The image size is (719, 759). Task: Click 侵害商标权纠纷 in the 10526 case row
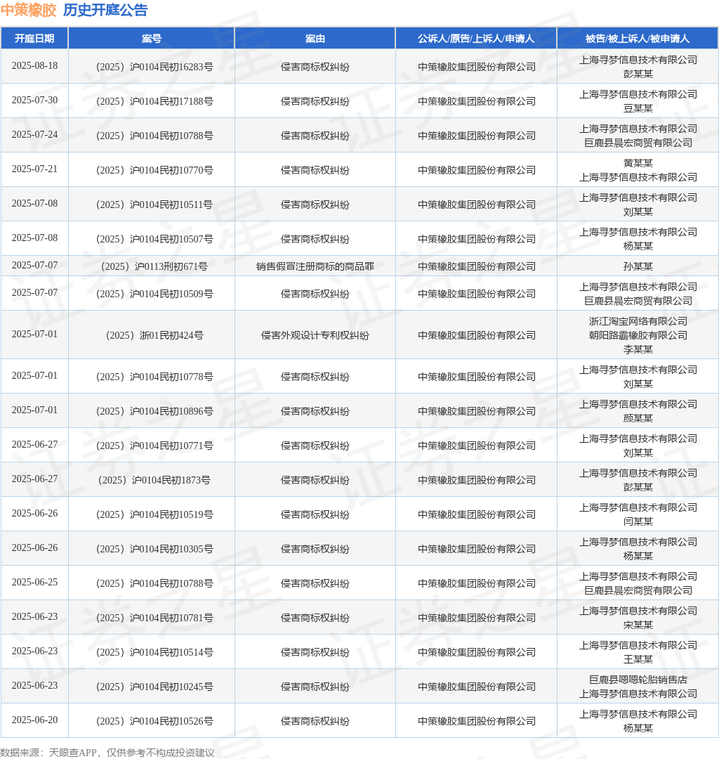tap(315, 721)
